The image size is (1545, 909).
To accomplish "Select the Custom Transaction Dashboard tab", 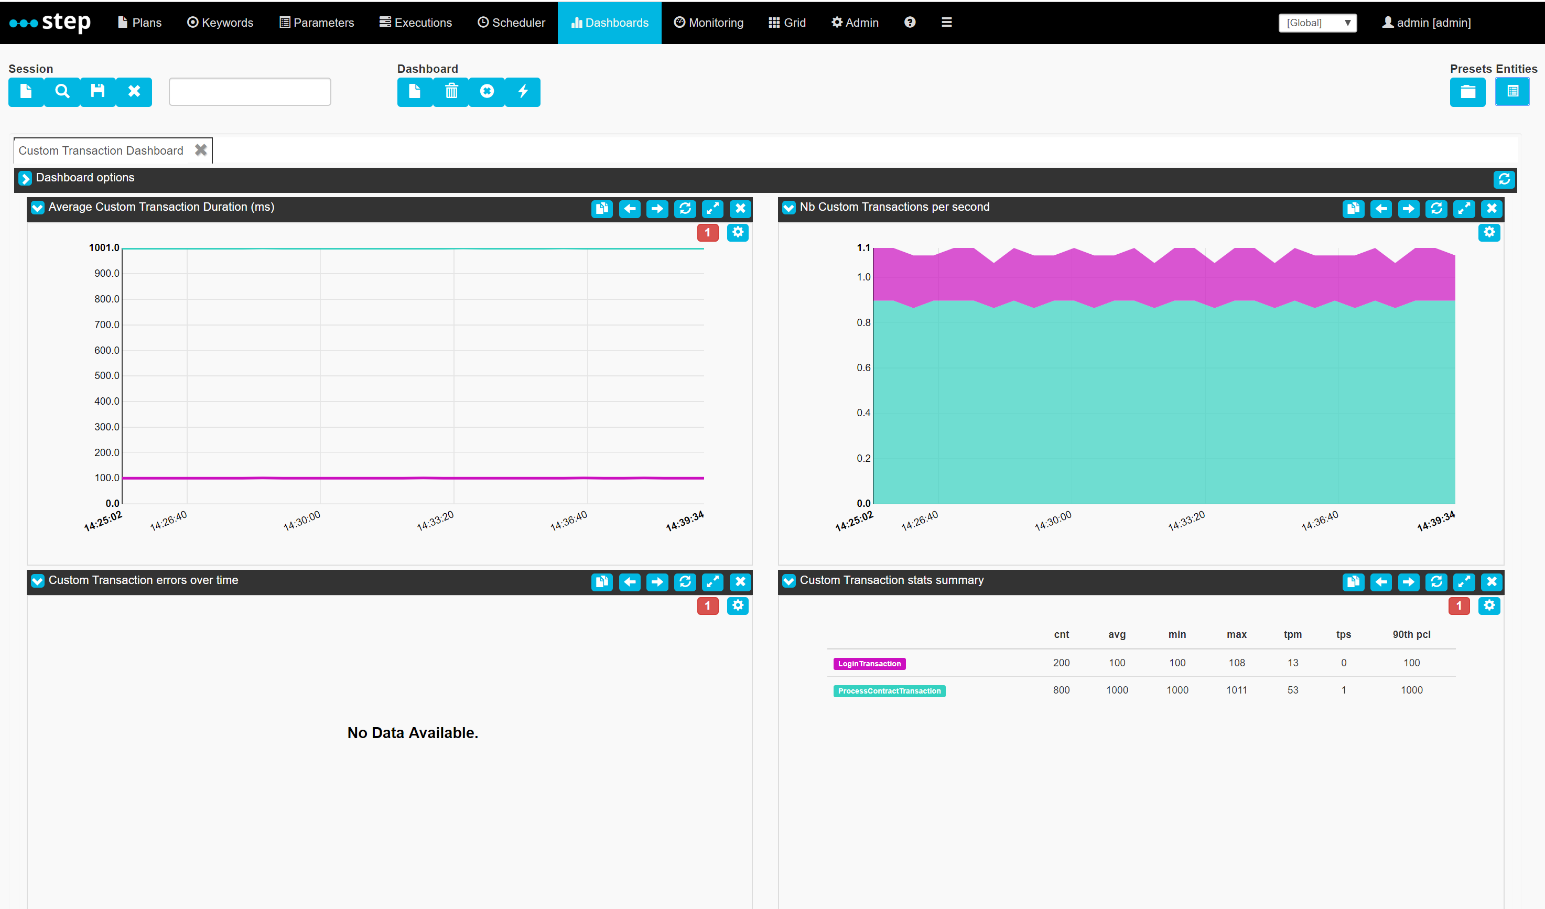I will coord(101,151).
